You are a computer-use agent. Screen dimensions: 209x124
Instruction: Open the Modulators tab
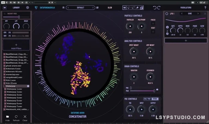[186, 8]
